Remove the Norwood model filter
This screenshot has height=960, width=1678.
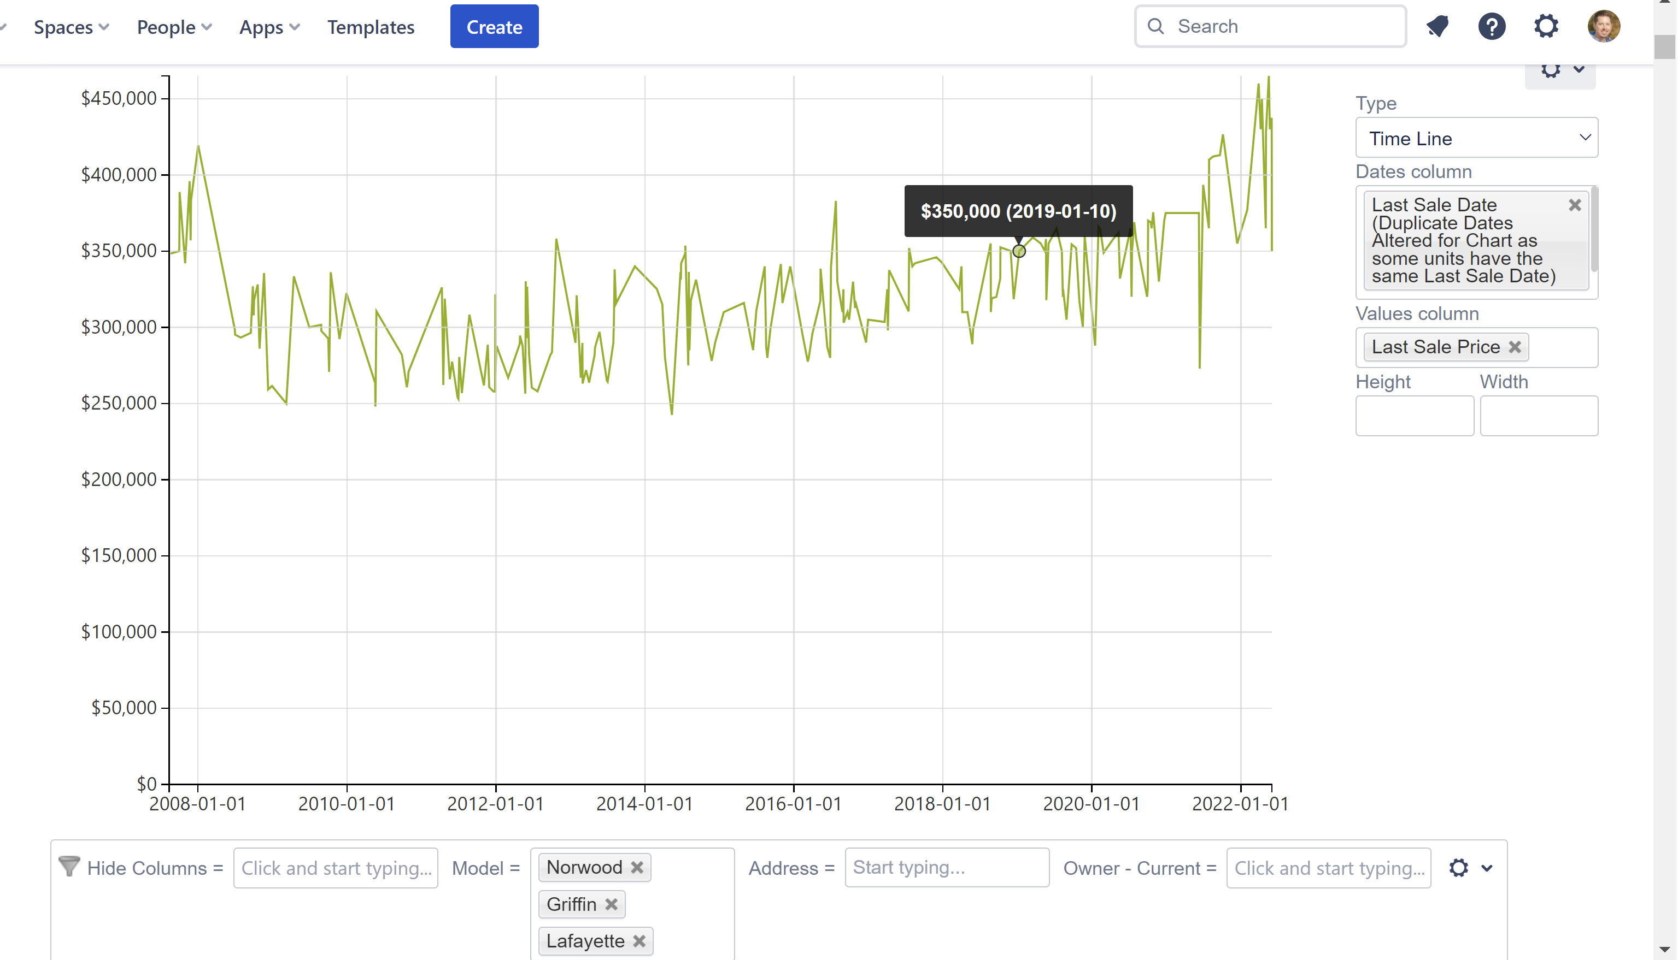(637, 867)
